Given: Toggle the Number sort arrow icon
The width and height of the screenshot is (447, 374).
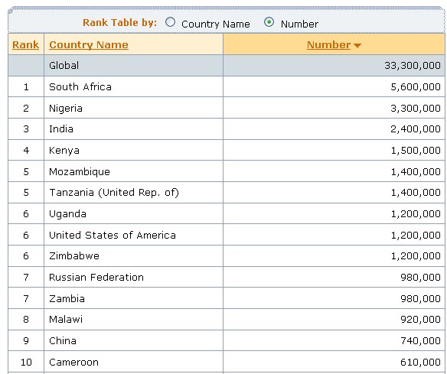Looking at the screenshot, I should (357, 45).
